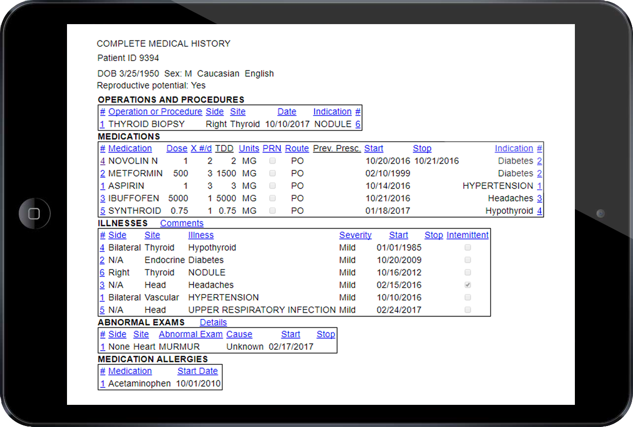Click the Medication column header in Medications
Screen dimensions: 633x427
pyautogui.click(x=130, y=149)
